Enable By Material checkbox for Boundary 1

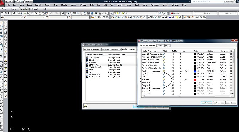[x=173, y=83]
